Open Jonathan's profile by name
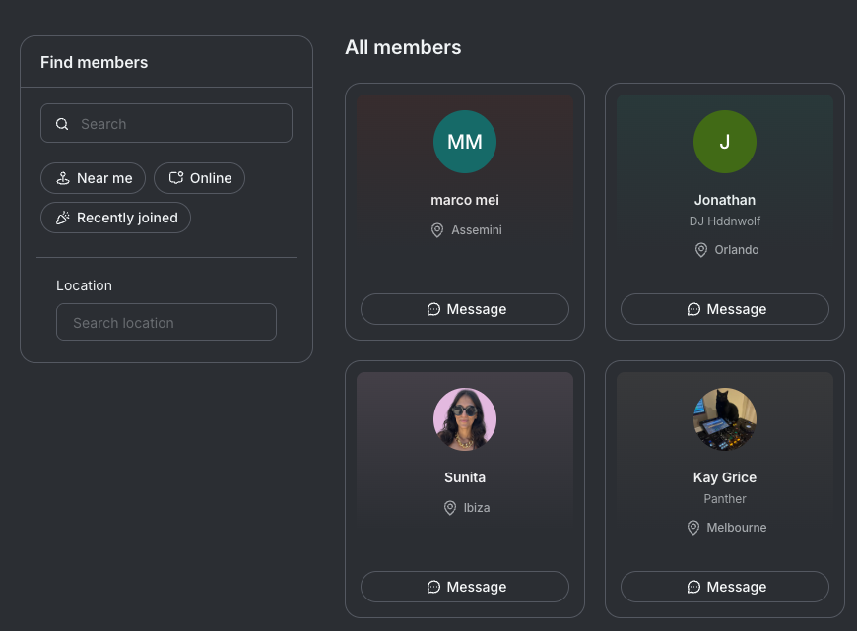857x631 pixels. coord(725,200)
